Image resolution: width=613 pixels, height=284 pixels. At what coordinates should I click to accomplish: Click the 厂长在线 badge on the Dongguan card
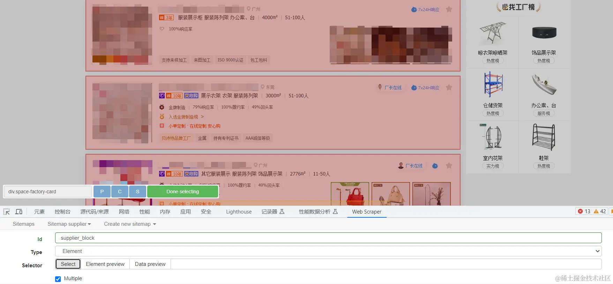click(x=390, y=88)
